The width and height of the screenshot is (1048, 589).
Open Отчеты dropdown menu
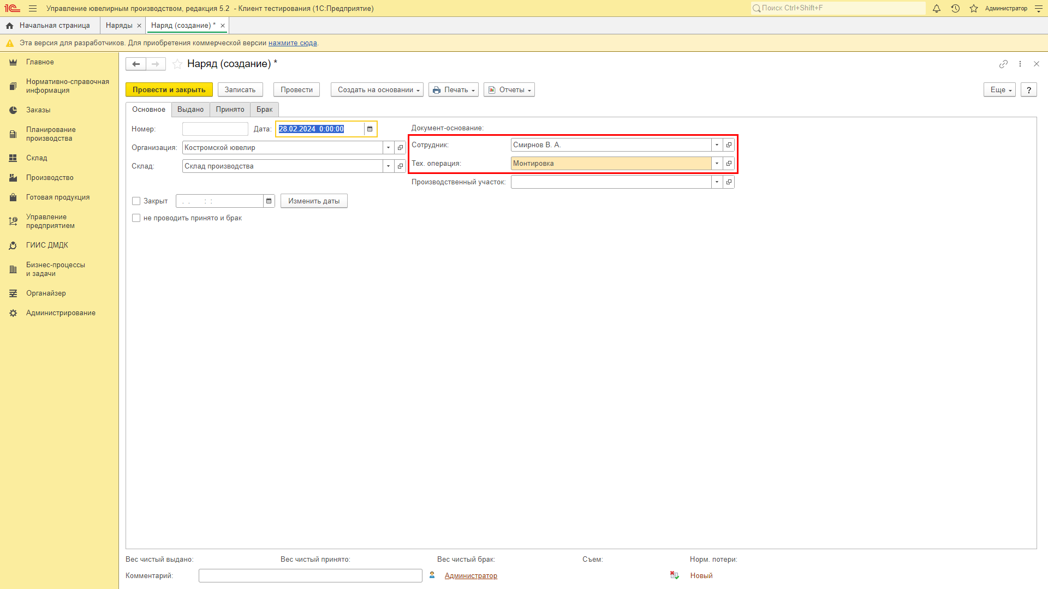pos(509,90)
